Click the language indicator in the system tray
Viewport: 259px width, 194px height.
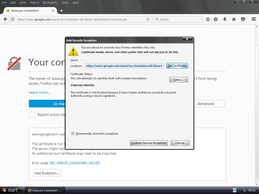pyautogui.click(x=234, y=190)
